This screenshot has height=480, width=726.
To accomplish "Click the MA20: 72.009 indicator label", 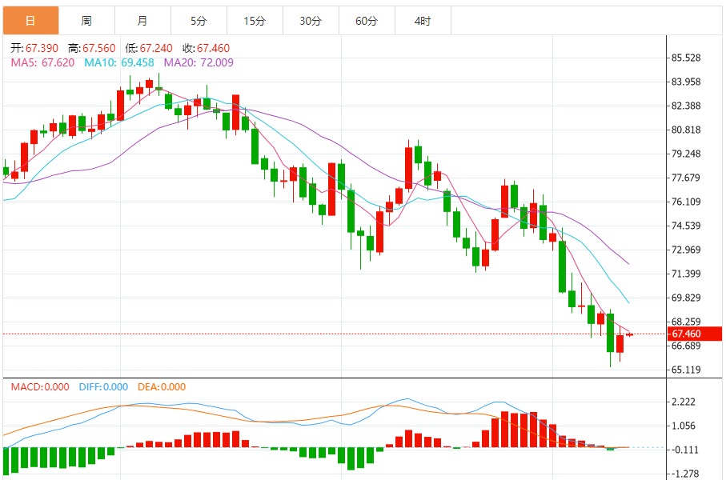I will (x=199, y=62).
